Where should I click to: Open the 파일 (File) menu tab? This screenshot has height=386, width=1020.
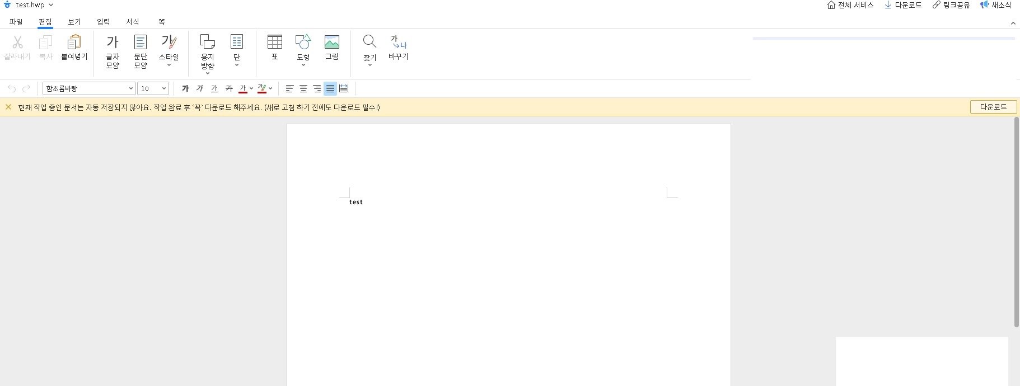16,22
